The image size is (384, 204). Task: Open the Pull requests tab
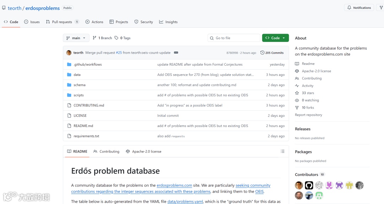click(63, 22)
